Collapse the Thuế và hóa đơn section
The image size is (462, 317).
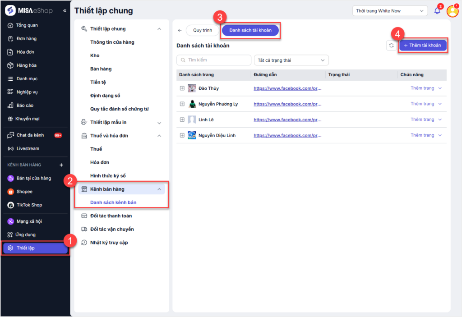coord(159,136)
